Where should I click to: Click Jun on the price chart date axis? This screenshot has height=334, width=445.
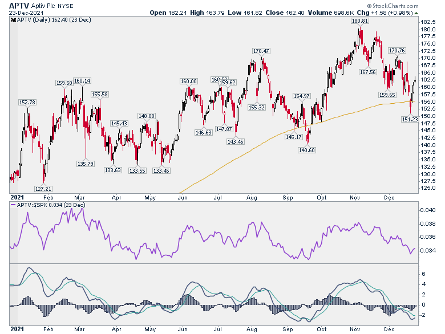[x=183, y=197]
